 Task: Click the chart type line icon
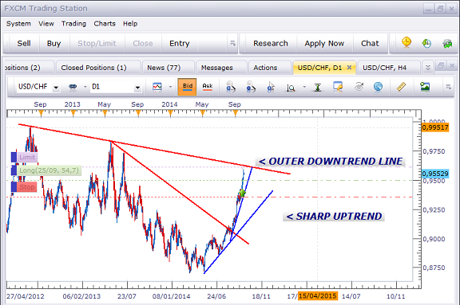[157, 87]
